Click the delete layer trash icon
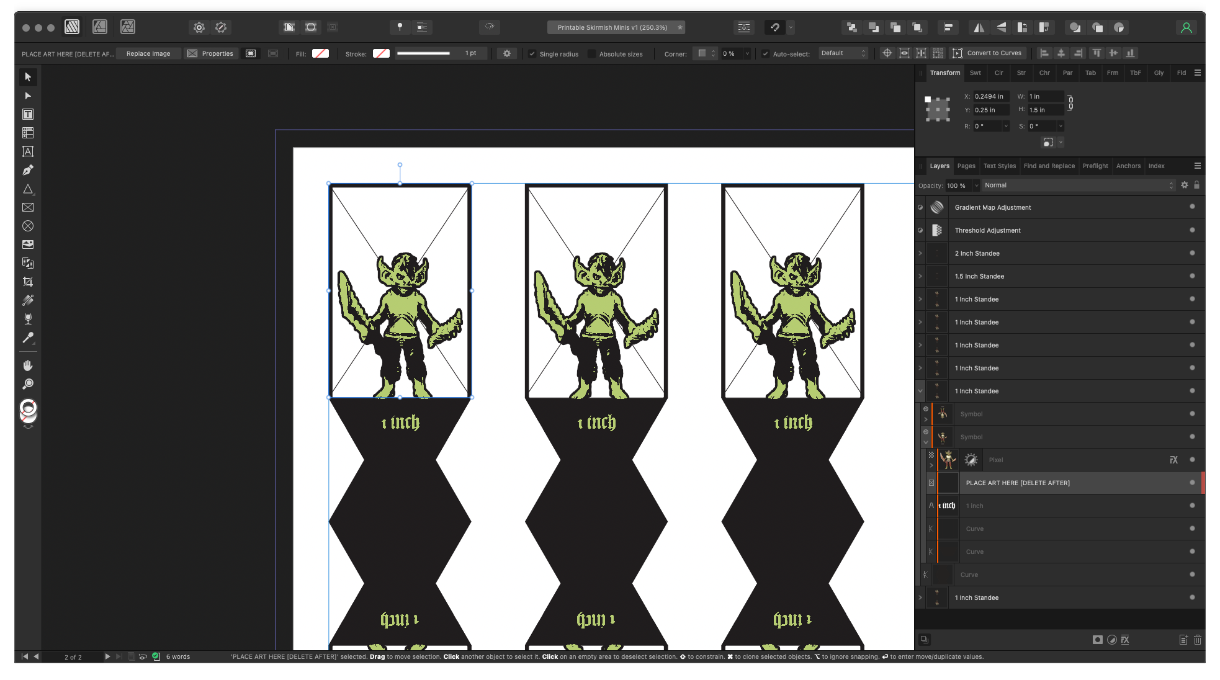 (x=1198, y=640)
